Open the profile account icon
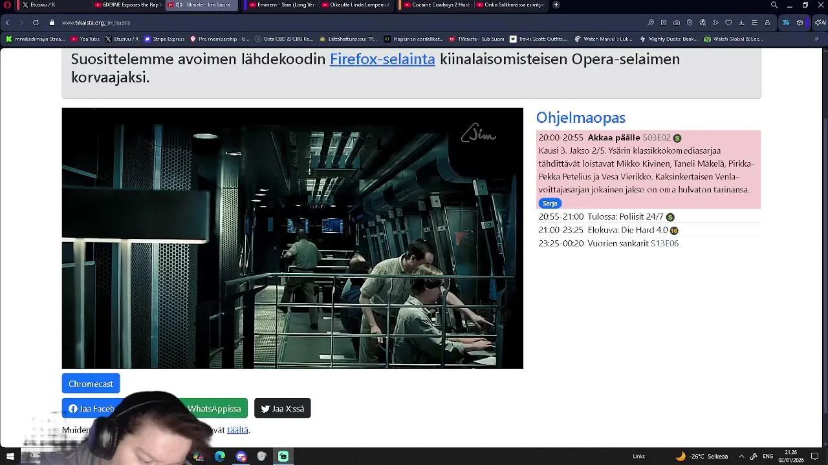Viewport: 828px width, 465px height. (767, 23)
